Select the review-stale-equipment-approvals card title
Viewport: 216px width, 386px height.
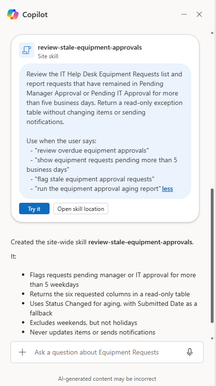[x=90, y=47]
